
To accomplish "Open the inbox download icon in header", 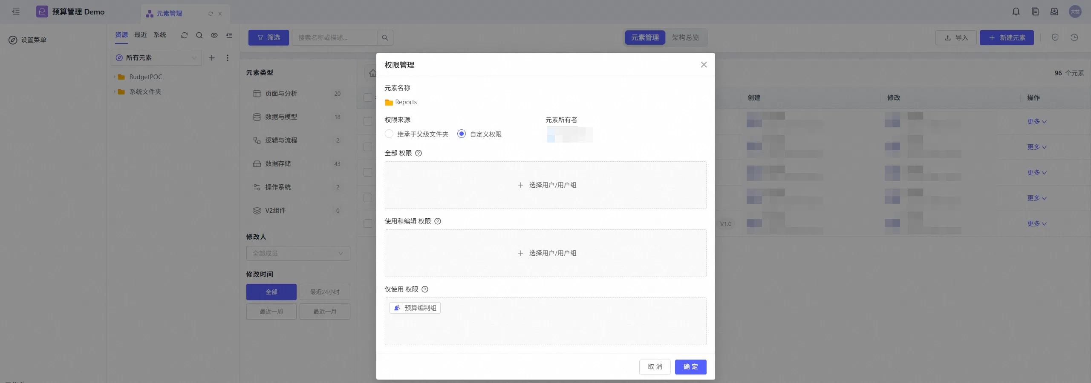I will click(1054, 12).
